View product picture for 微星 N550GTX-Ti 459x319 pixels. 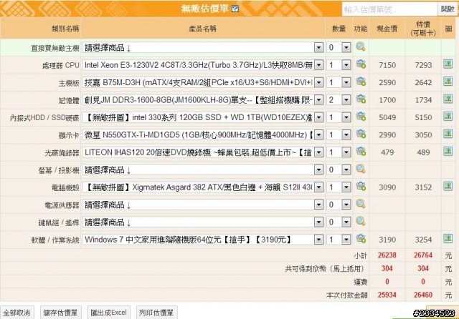[448, 134]
